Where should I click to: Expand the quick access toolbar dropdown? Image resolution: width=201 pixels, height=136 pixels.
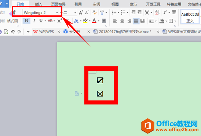pyautogui.click(x=28, y=32)
